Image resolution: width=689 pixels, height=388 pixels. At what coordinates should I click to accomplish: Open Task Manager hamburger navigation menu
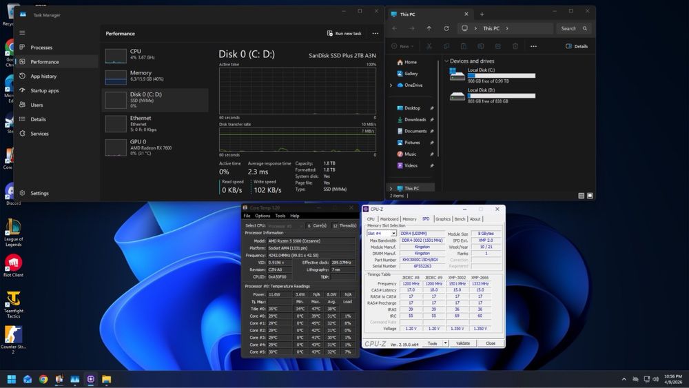(22, 33)
